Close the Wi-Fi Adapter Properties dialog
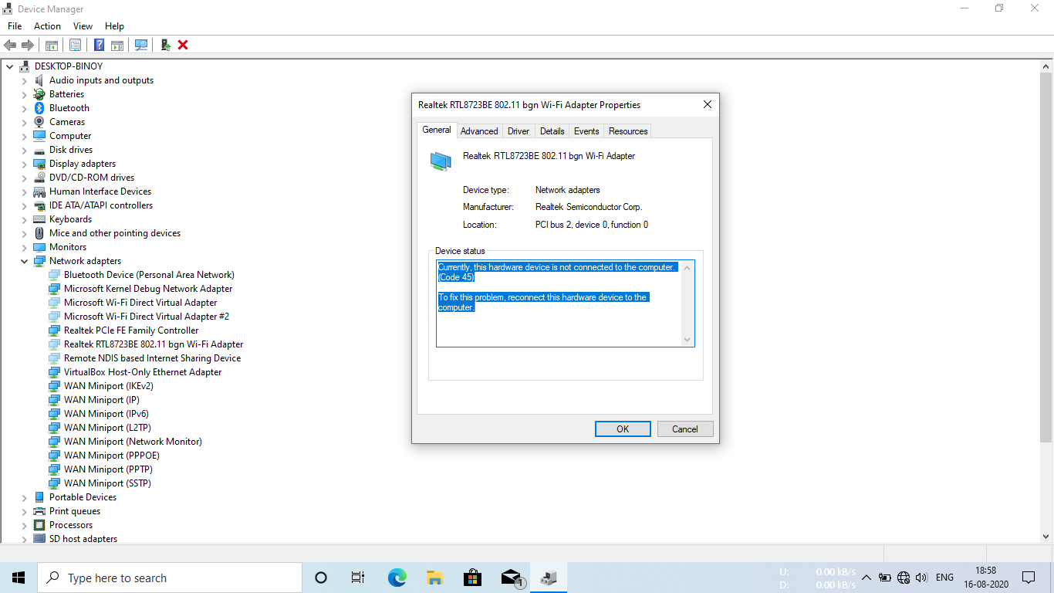The image size is (1054, 593). [x=707, y=104]
